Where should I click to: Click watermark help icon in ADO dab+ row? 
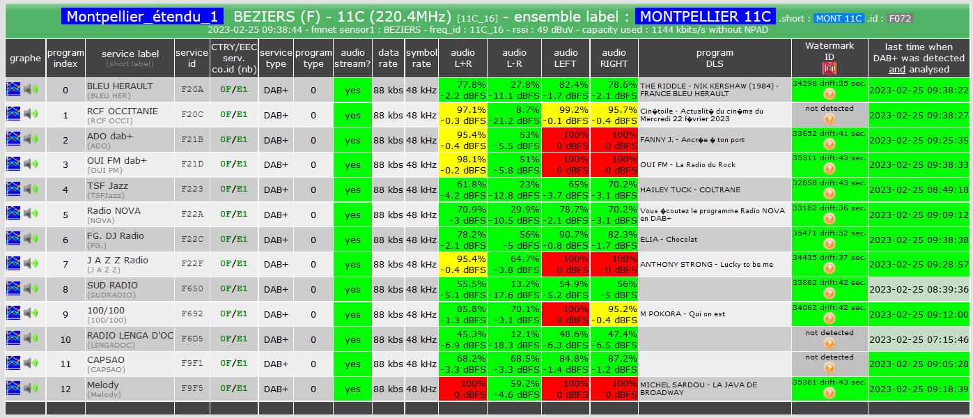tap(829, 144)
